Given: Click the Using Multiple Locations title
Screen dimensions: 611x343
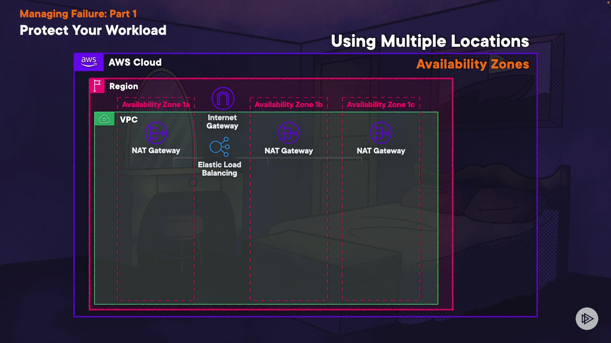Looking at the screenshot, I should click(430, 41).
